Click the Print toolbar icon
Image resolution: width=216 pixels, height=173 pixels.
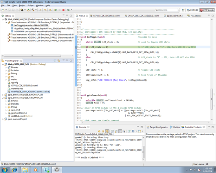(x=17, y=10)
